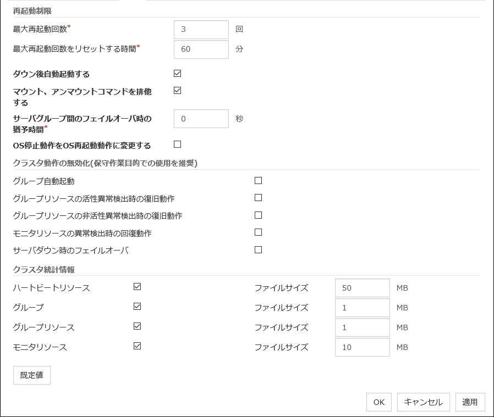Enable OS停止動作をOS再起動動作に変更する checkbox

tap(177, 144)
